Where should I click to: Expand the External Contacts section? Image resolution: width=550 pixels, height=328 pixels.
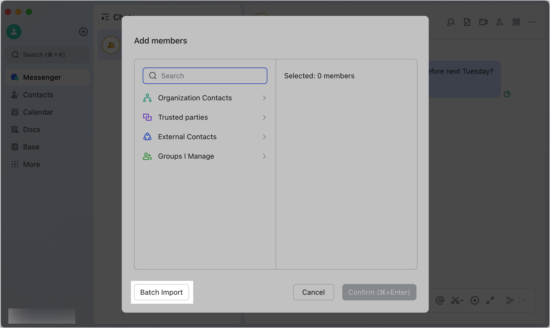click(264, 137)
